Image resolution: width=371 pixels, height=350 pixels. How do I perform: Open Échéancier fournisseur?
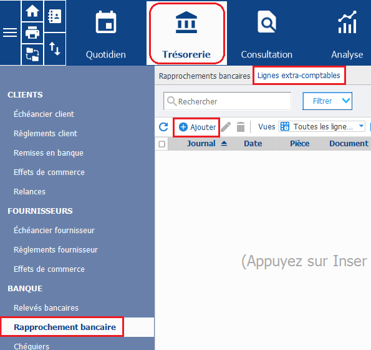[x=54, y=230]
